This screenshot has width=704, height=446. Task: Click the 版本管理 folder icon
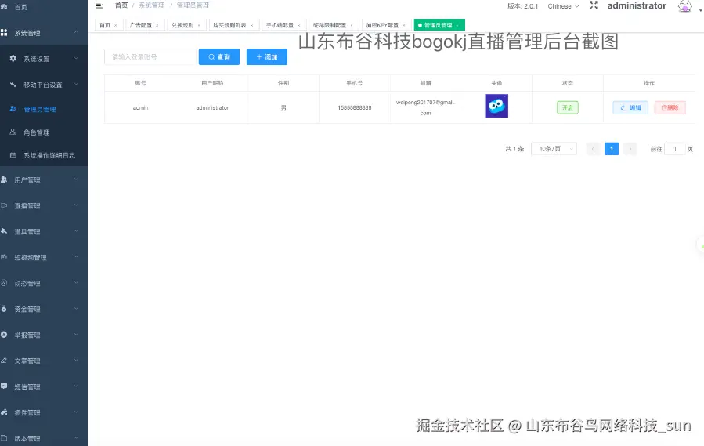pos(4,438)
